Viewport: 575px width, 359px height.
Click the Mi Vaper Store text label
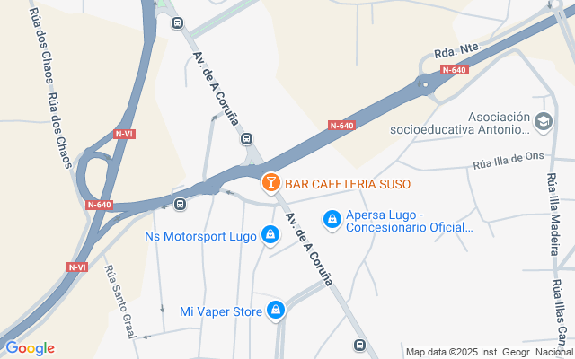[x=221, y=311]
